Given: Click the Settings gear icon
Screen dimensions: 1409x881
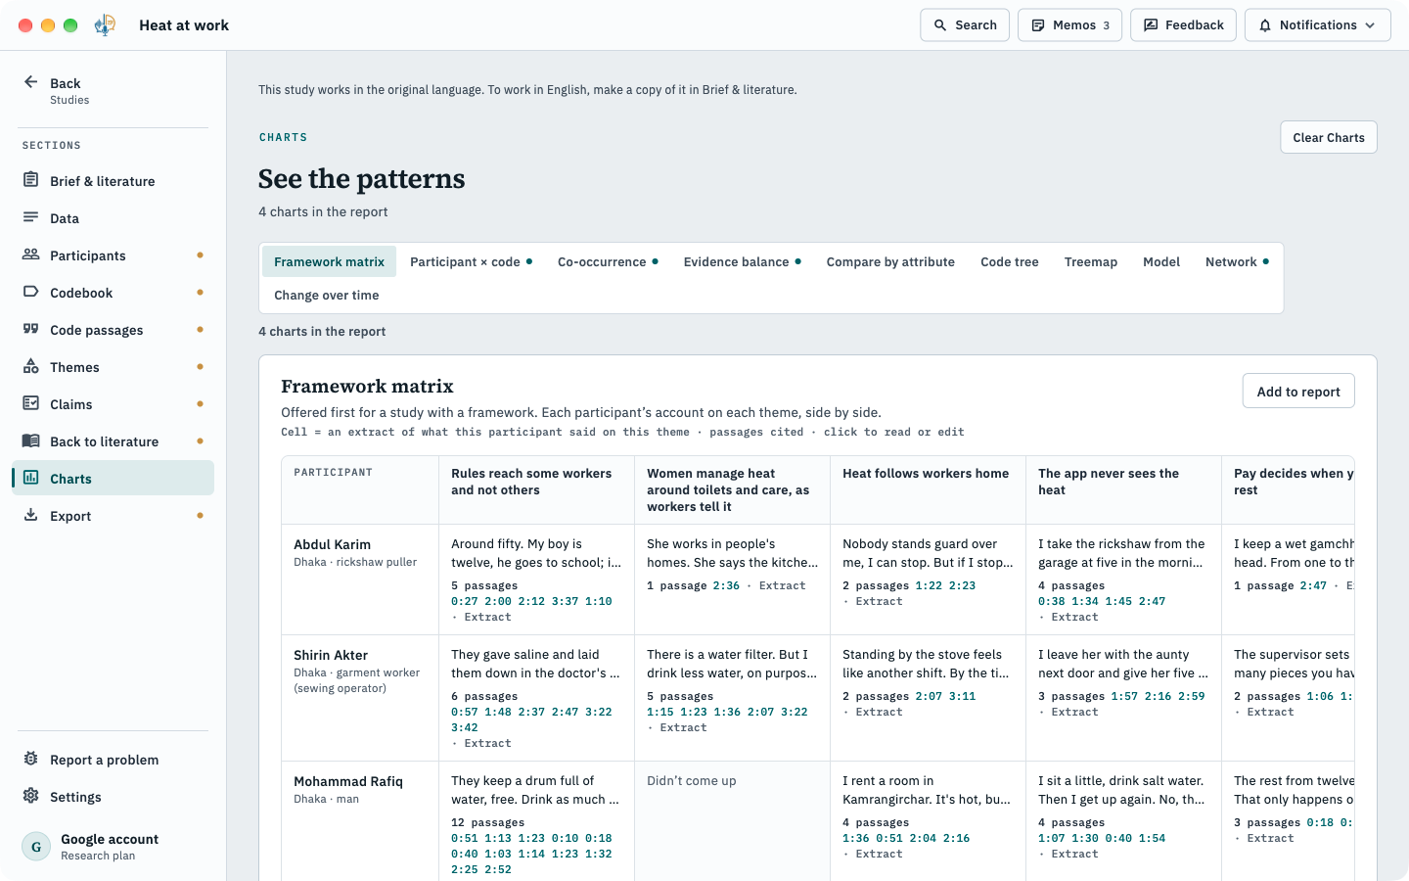Looking at the screenshot, I should (30, 796).
